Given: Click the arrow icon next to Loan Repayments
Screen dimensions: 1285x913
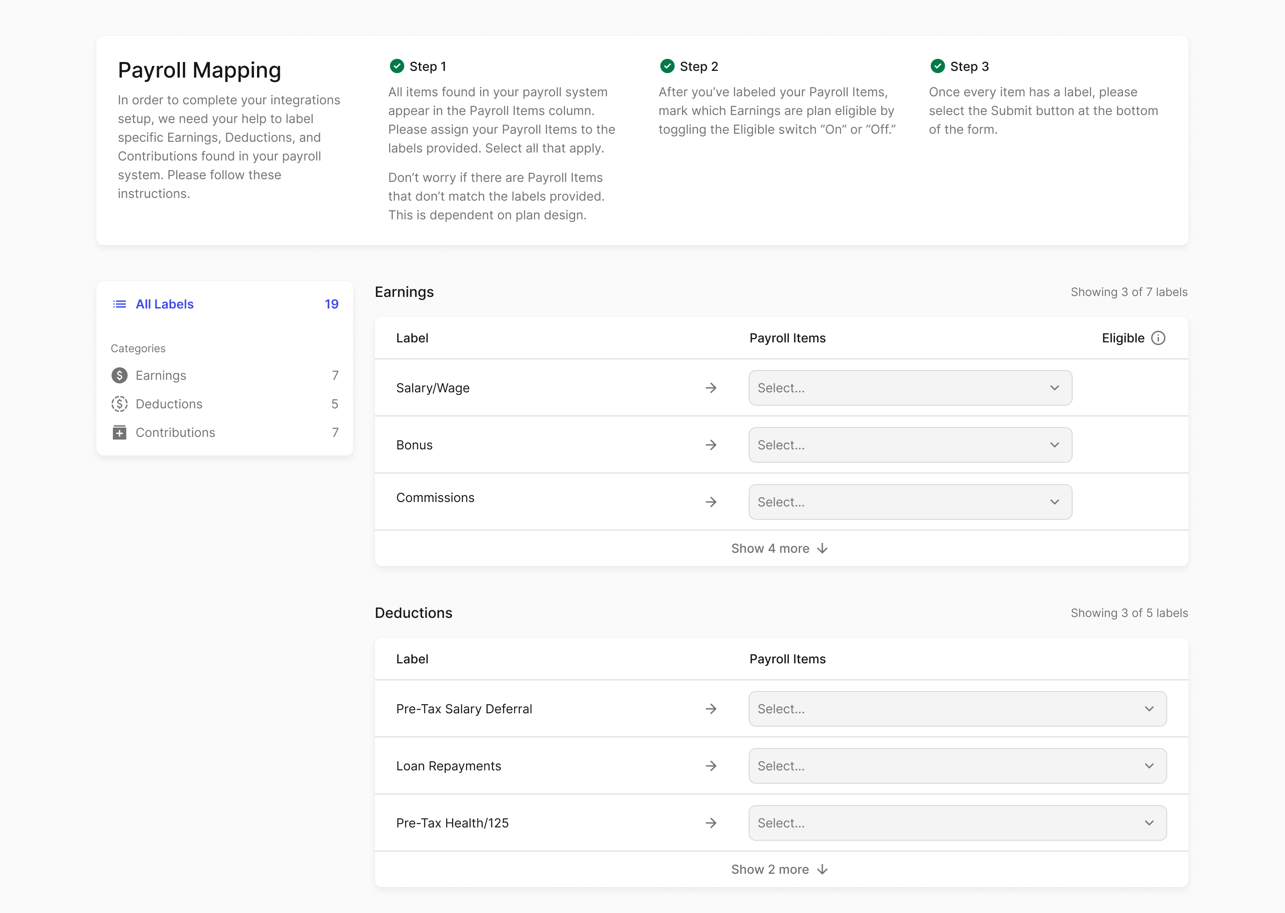Looking at the screenshot, I should [x=711, y=766].
